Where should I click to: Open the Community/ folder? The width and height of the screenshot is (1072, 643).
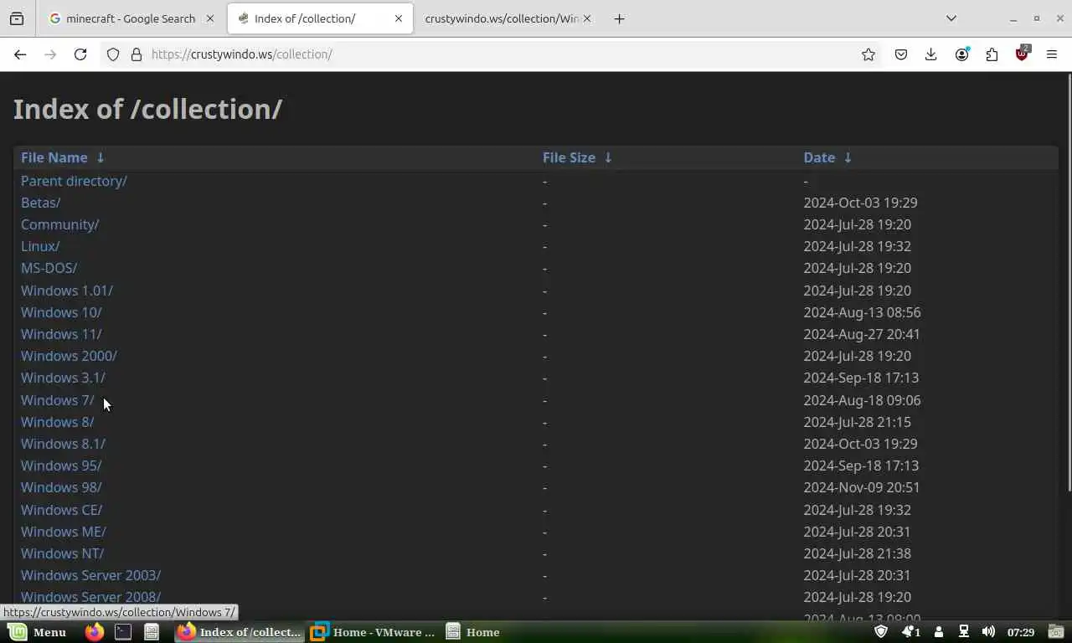[x=59, y=224]
